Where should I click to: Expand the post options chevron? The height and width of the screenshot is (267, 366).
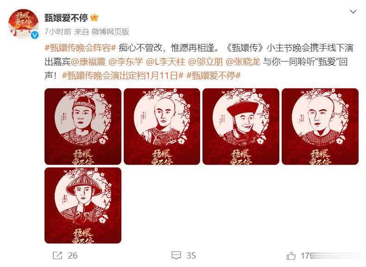point(353,12)
